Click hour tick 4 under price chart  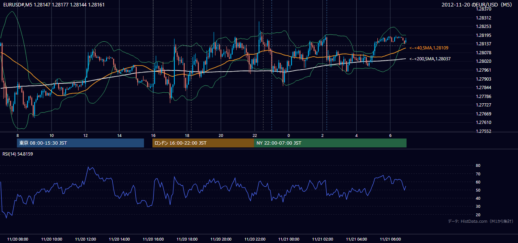click(x=356, y=135)
